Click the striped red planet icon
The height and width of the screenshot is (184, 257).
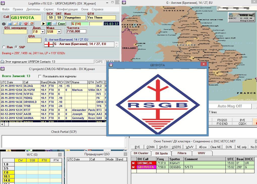pyautogui.click(x=31, y=24)
